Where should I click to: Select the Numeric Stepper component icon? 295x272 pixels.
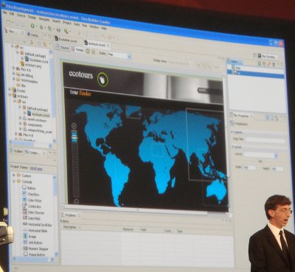26,248
